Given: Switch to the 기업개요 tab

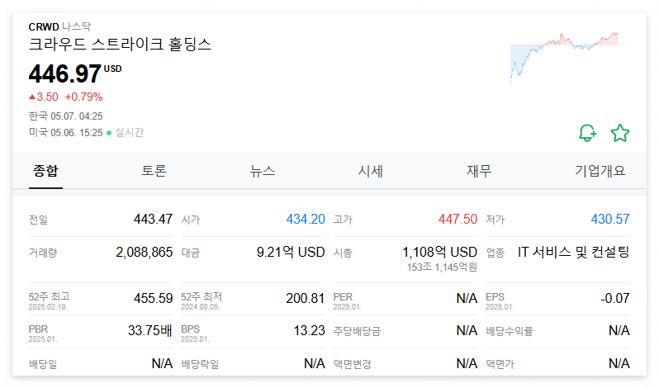Looking at the screenshot, I should 600,171.
